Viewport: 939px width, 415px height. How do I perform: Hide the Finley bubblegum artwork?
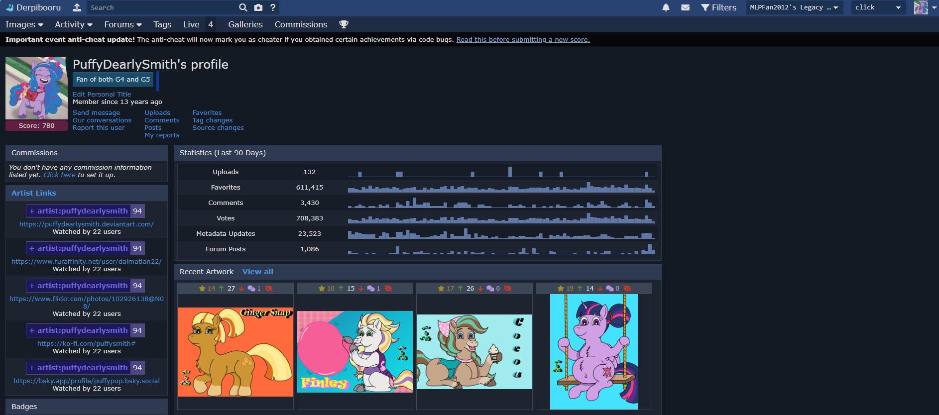388,289
